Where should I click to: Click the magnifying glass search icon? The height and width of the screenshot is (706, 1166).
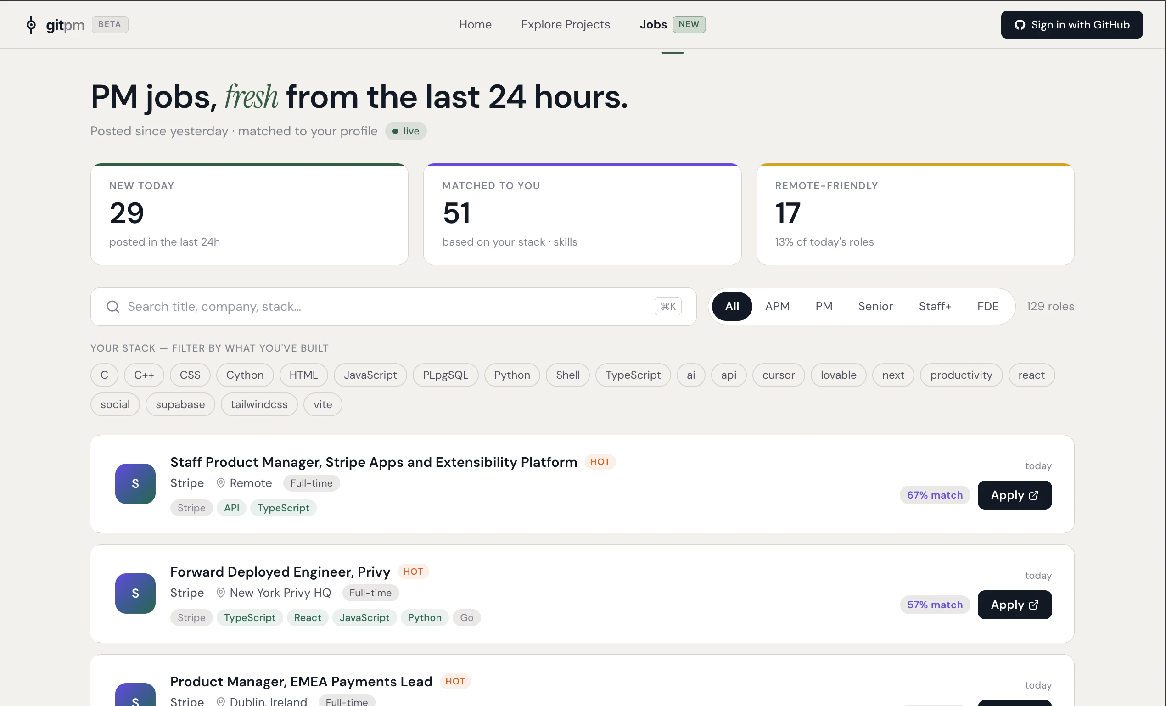click(112, 307)
